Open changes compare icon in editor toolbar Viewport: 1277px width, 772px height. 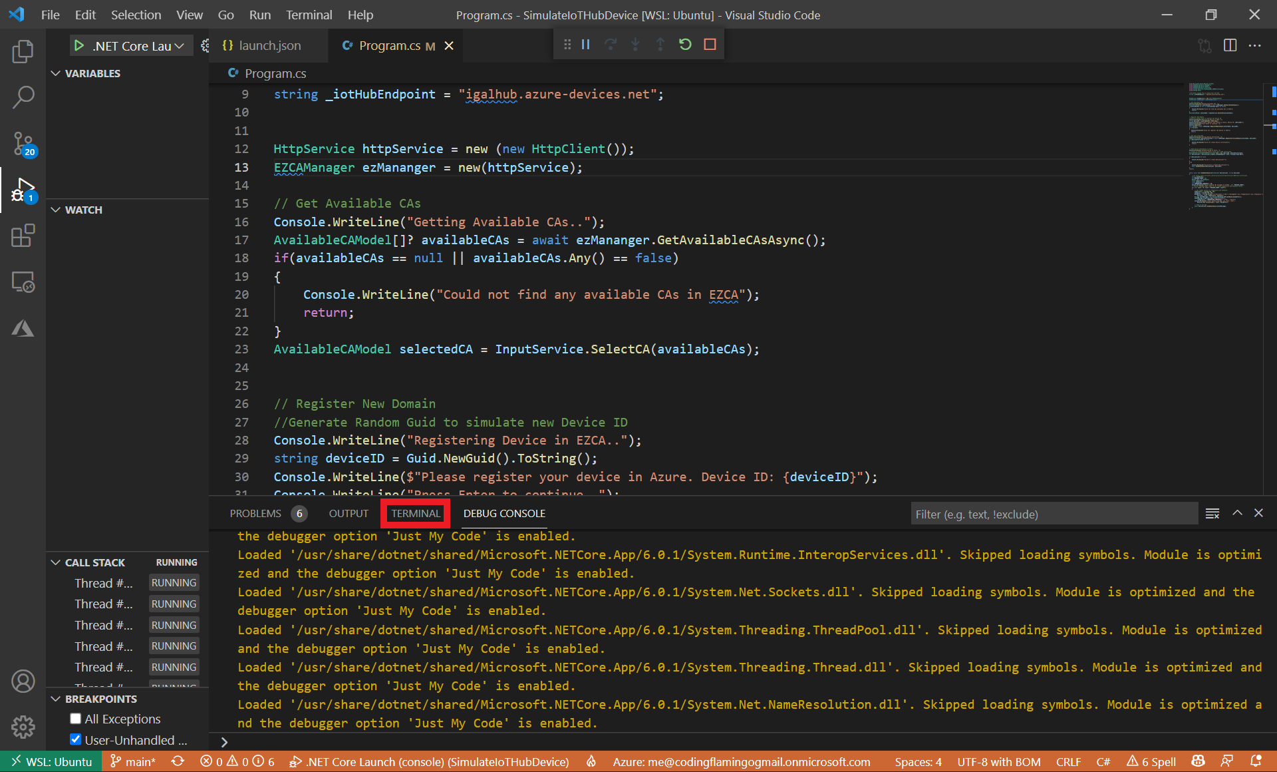click(1205, 45)
